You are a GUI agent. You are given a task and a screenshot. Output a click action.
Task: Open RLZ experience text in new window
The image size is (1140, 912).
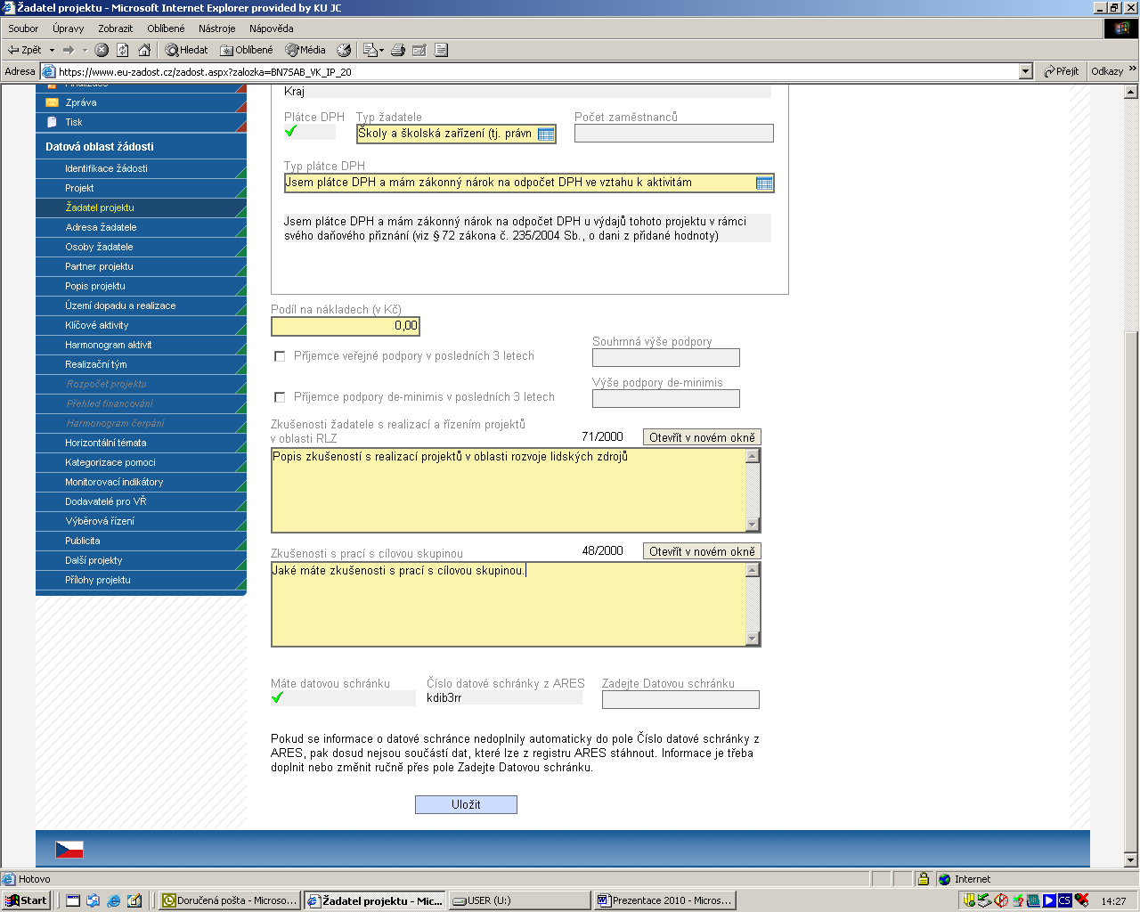tap(702, 437)
